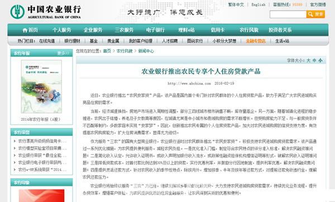Click the 农行荣誉 panel header

(x=41, y=132)
